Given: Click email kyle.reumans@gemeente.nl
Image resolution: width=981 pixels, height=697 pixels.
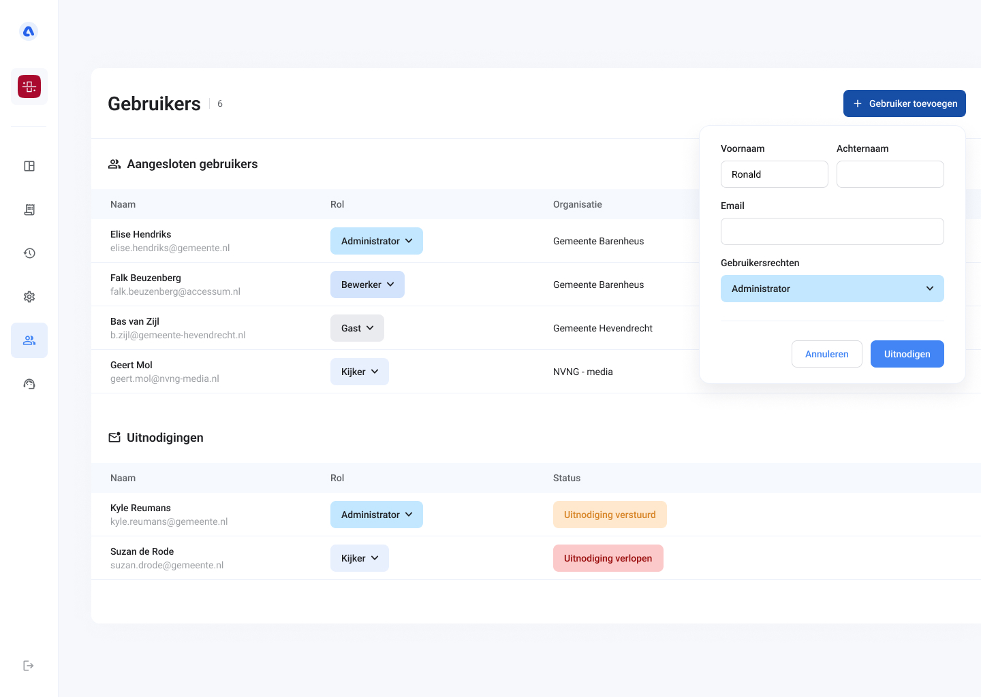Looking at the screenshot, I should (169, 521).
